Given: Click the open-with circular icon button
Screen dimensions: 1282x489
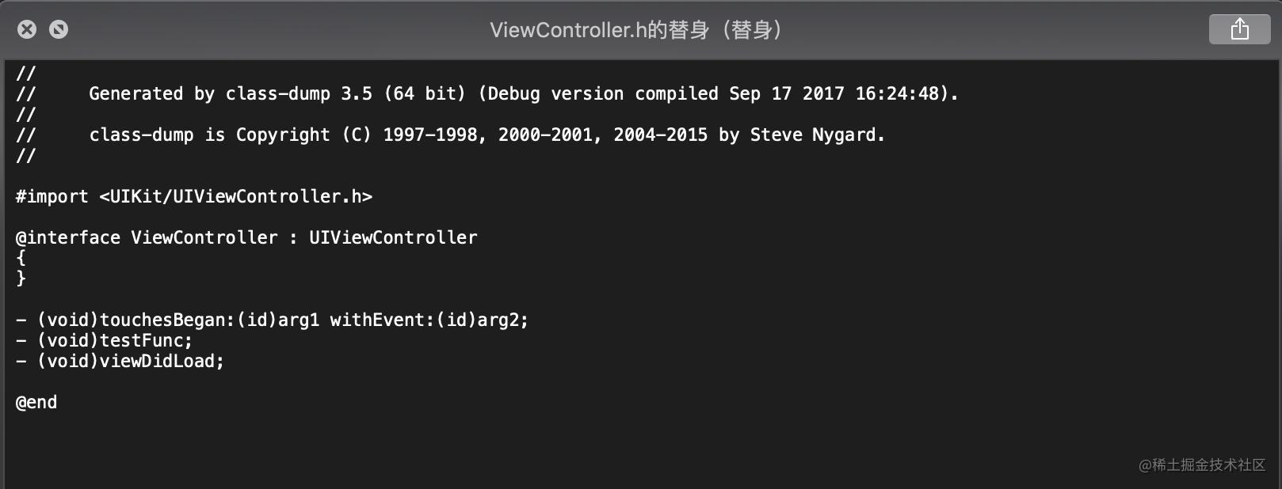Looking at the screenshot, I should click(59, 29).
